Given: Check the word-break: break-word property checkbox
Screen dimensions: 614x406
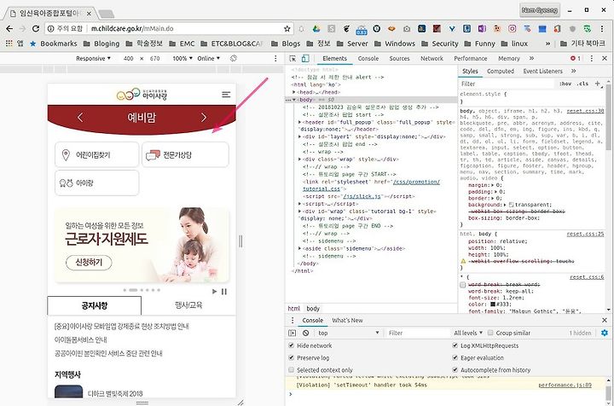Looking at the screenshot, I should [x=462, y=285].
